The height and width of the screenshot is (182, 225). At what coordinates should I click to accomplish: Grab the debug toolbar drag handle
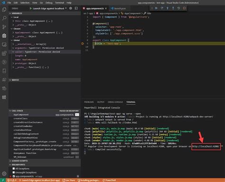click(152, 8)
